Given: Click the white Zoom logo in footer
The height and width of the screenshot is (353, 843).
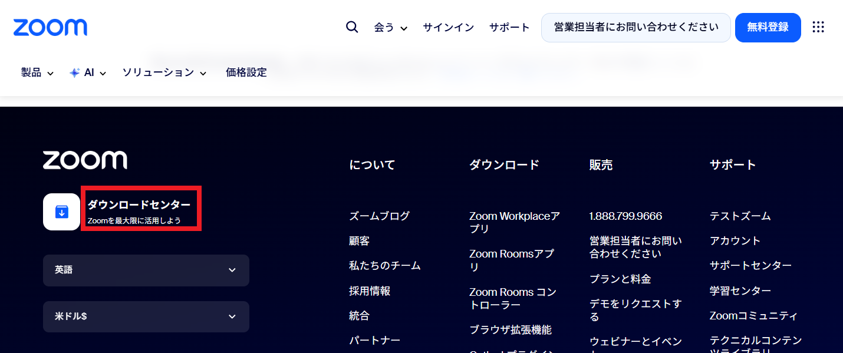Looking at the screenshot, I should click(x=85, y=160).
